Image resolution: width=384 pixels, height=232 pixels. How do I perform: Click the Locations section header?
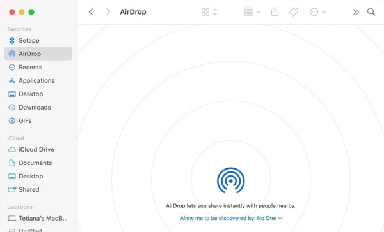point(20,207)
